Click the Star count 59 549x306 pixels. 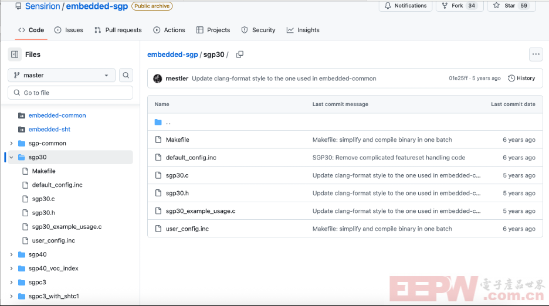coord(523,6)
